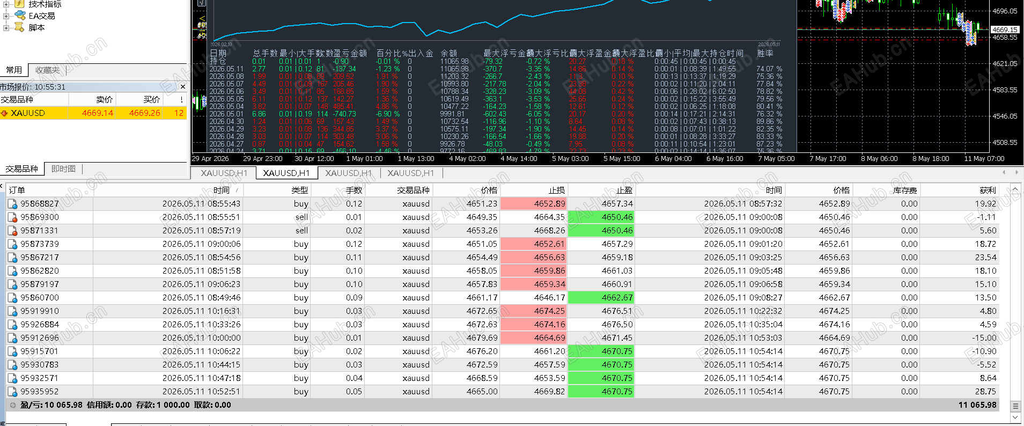The height and width of the screenshot is (426, 1024).
Task: Sort by the 类型 type column header
Action: [x=277, y=190]
